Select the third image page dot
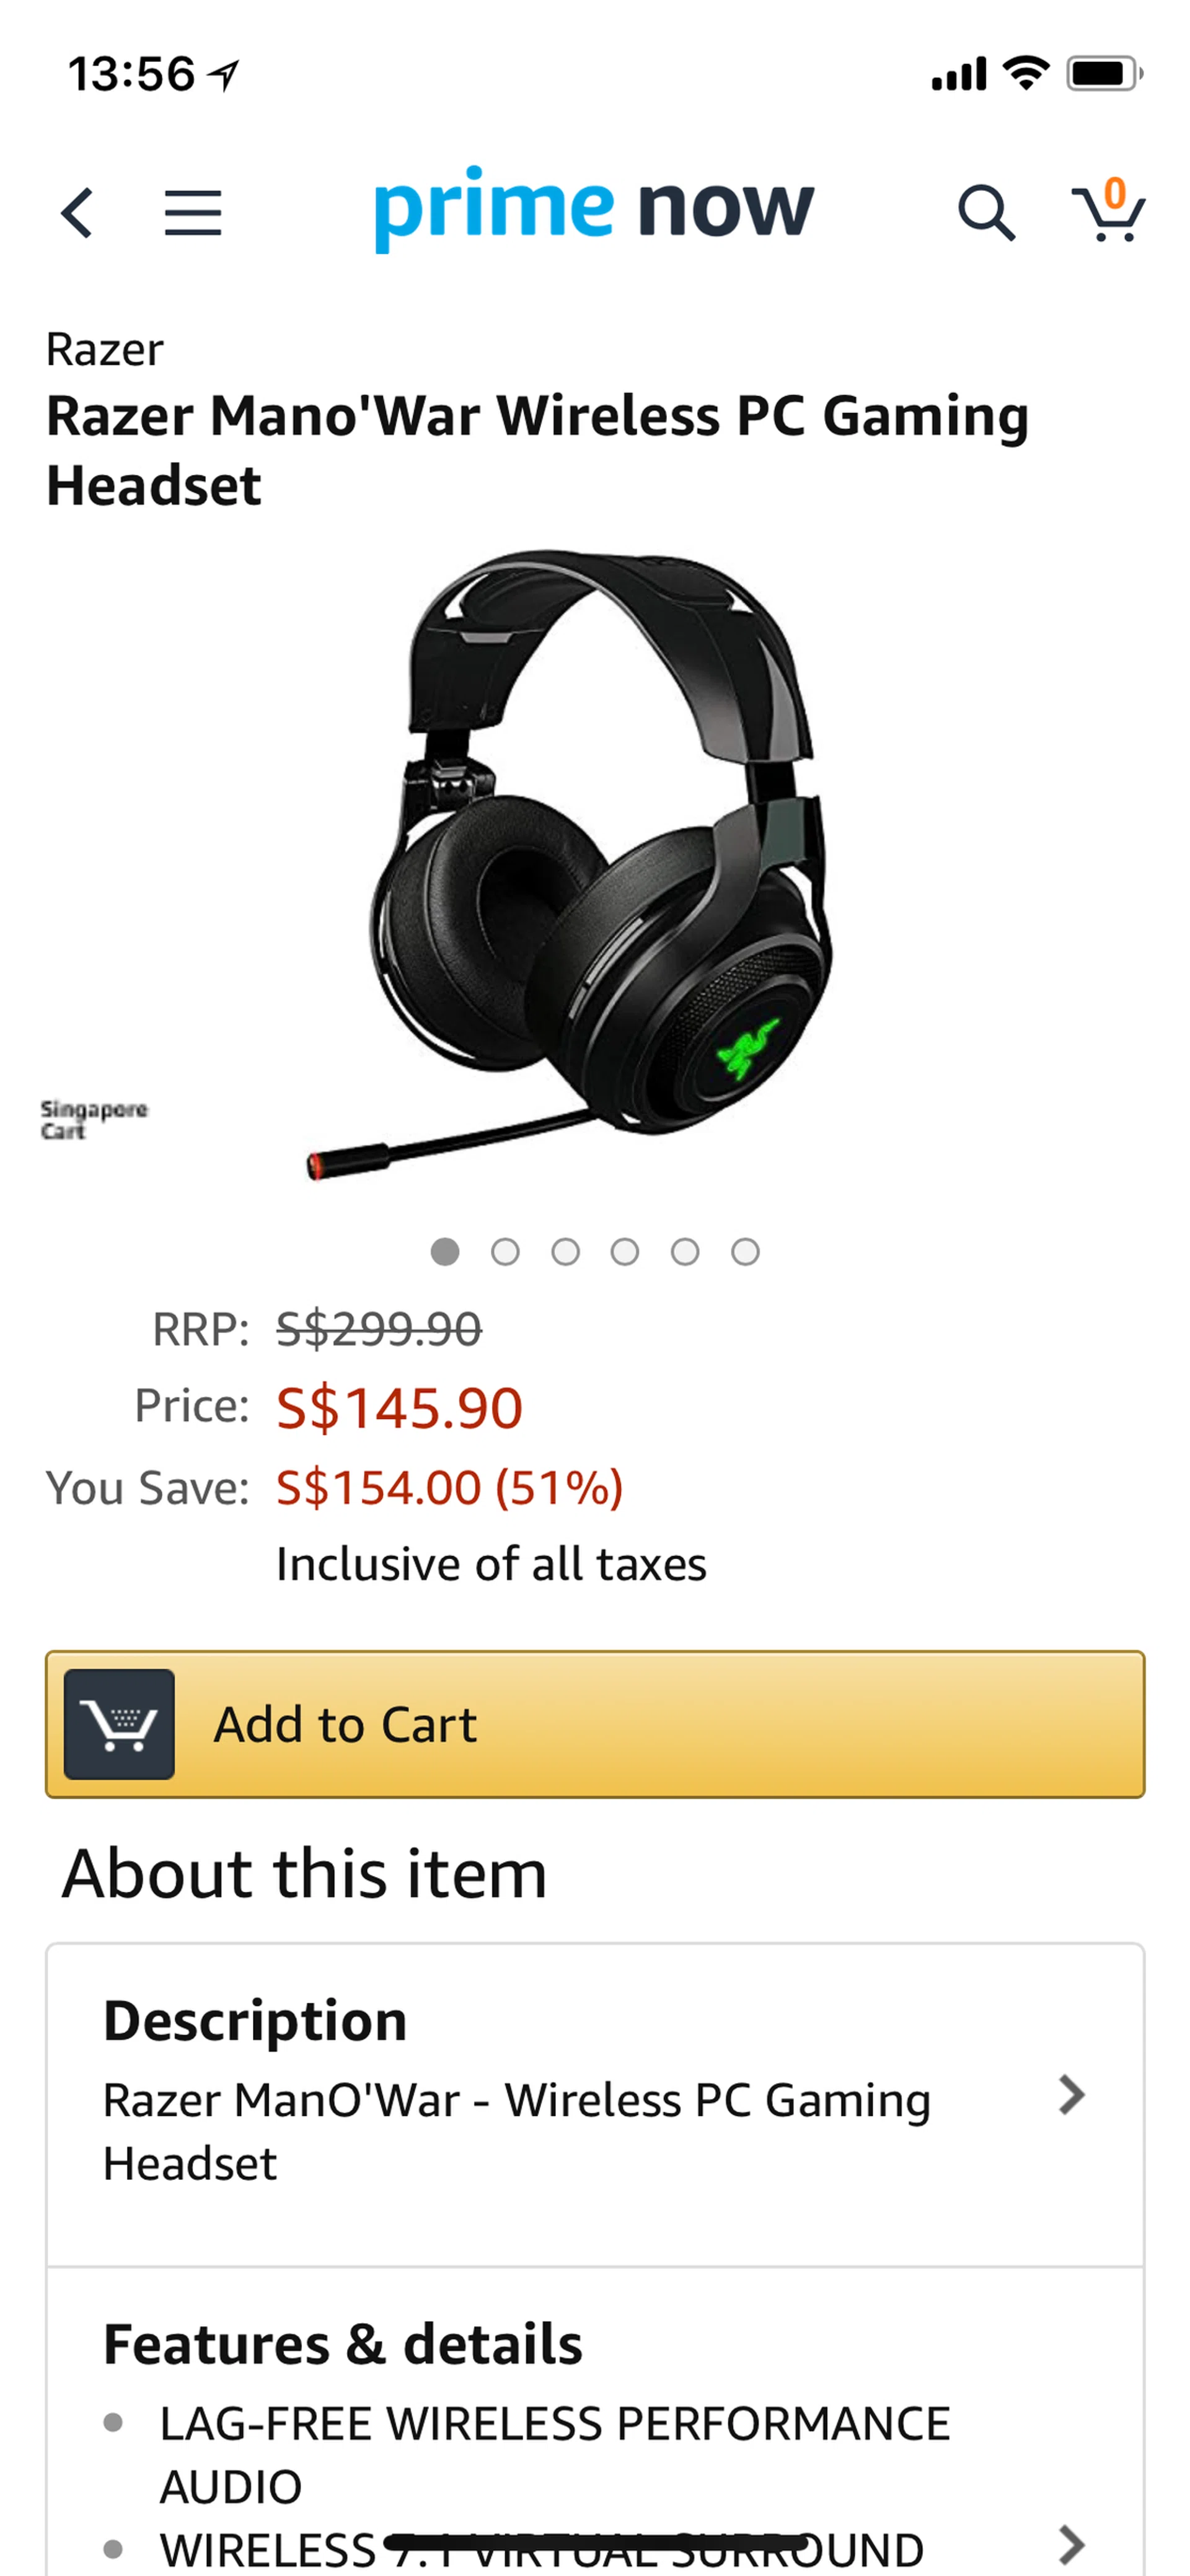The width and height of the screenshot is (1190, 2576). pos(565,1252)
